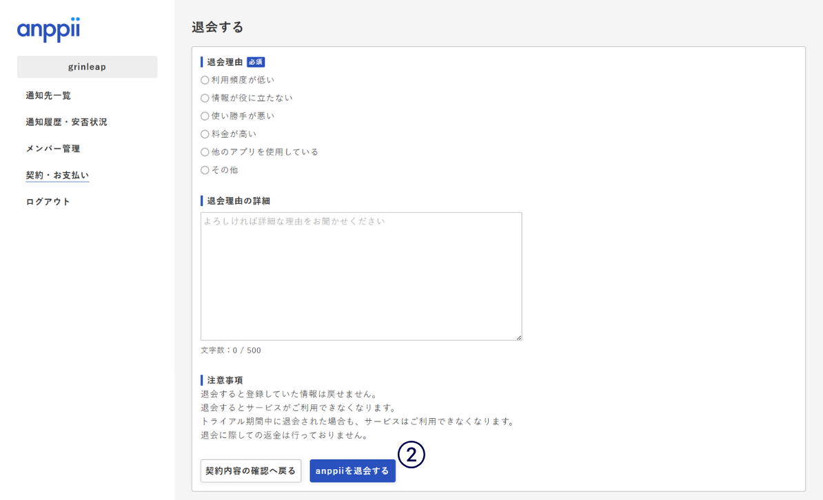
Task: Click the circled number 2 marker
Action: (411, 455)
